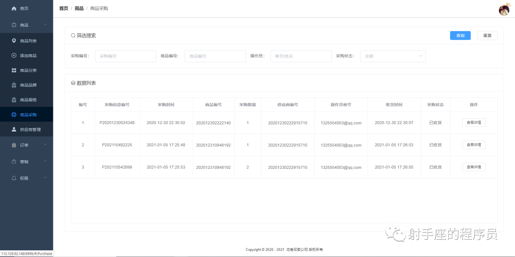Click the 商品规格 icon in sidebar
The width and height of the screenshot is (515, 257).
(14, 100)
